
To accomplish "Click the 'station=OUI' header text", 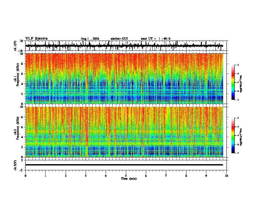I will 119,39.
